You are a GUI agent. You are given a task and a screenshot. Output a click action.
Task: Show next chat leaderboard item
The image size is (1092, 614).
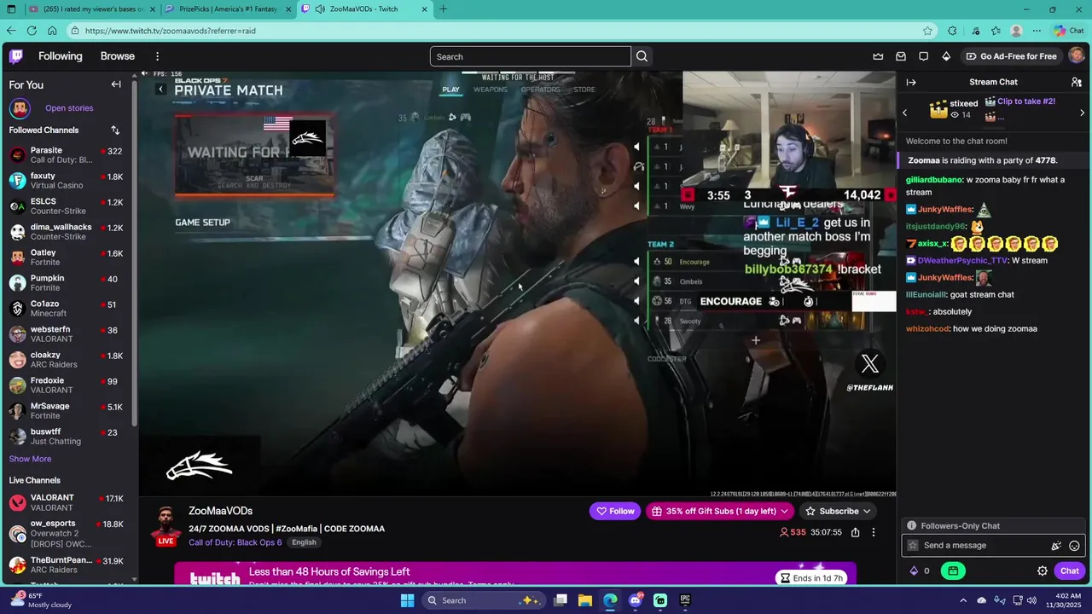point(1082,113)
